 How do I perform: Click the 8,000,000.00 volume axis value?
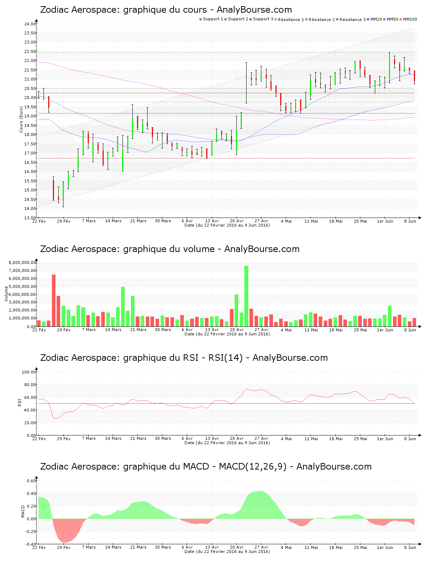coord(22,263)
